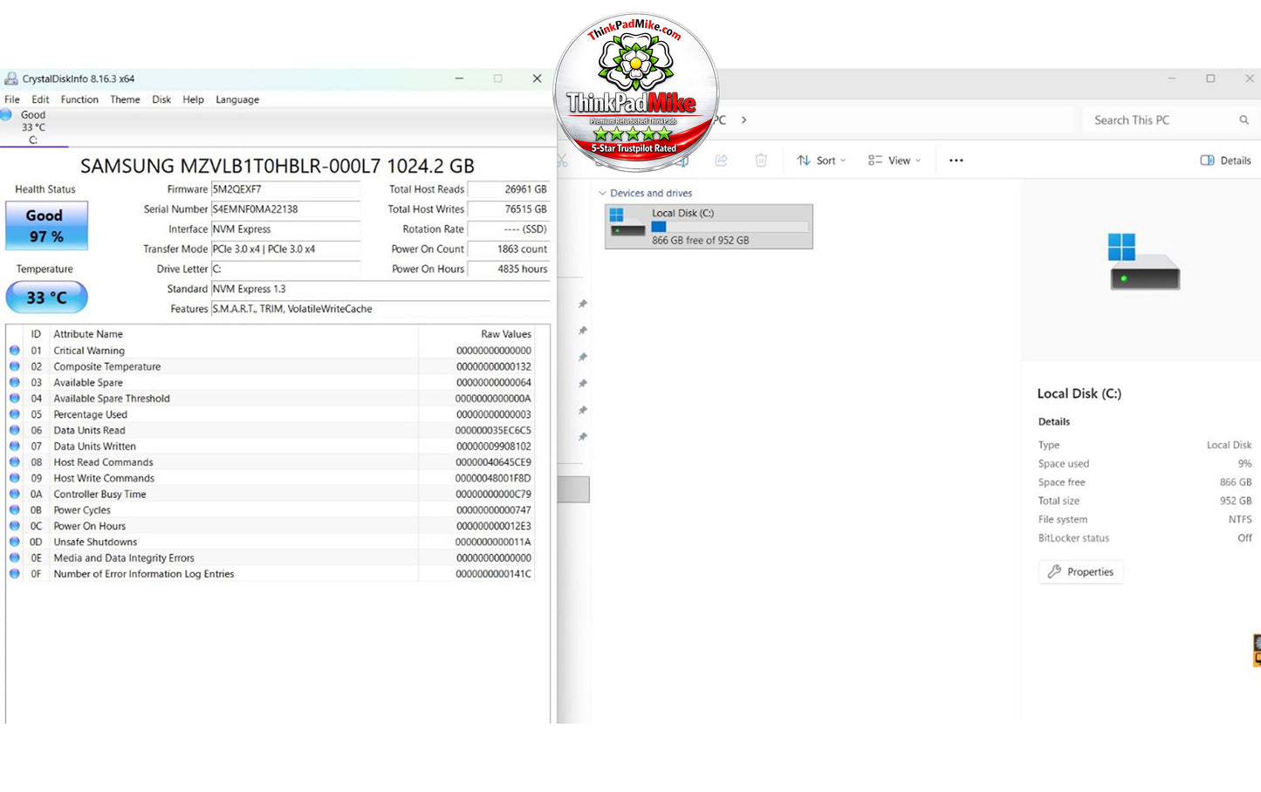
Task: Click the Search This PC box
Action: tap(1169, 120)
